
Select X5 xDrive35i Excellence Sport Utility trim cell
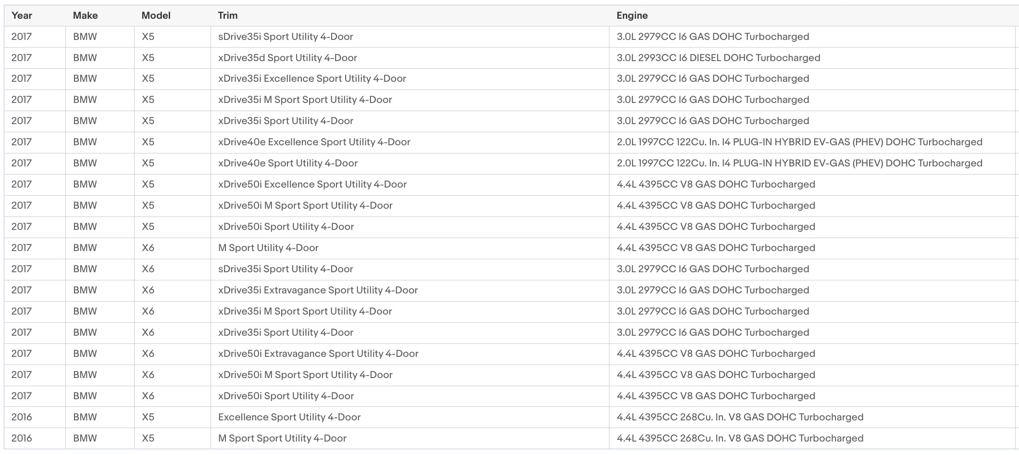point(410,79)
